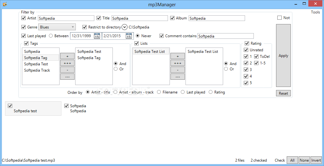The width and height of the screenshot is (324, 166).
Task: Click the Reset button
Action: click(x=283, y=93)
